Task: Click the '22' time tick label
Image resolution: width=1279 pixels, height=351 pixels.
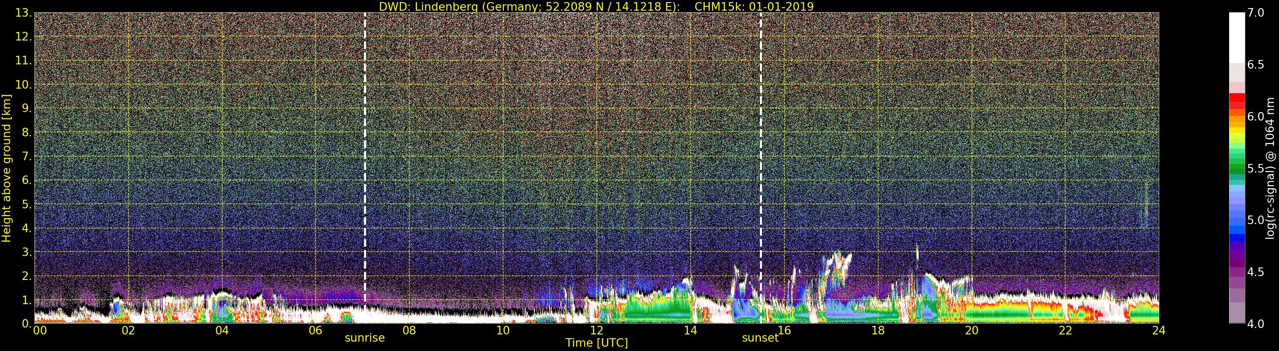Action: coord(1065,331)
